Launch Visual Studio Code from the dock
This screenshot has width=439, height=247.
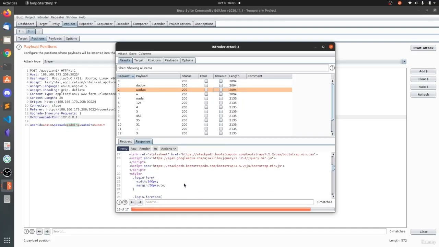(x=7, y=119)
